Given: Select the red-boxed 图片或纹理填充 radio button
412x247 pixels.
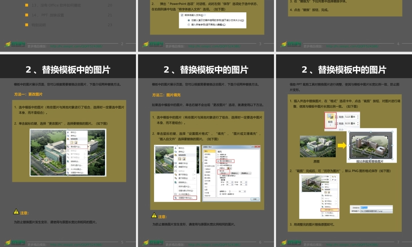Looking at the screenshot, I should (218, 161).
